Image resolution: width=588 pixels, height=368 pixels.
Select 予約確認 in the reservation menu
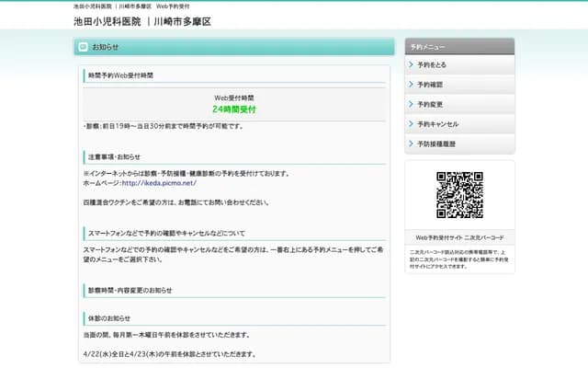(430, 85)
